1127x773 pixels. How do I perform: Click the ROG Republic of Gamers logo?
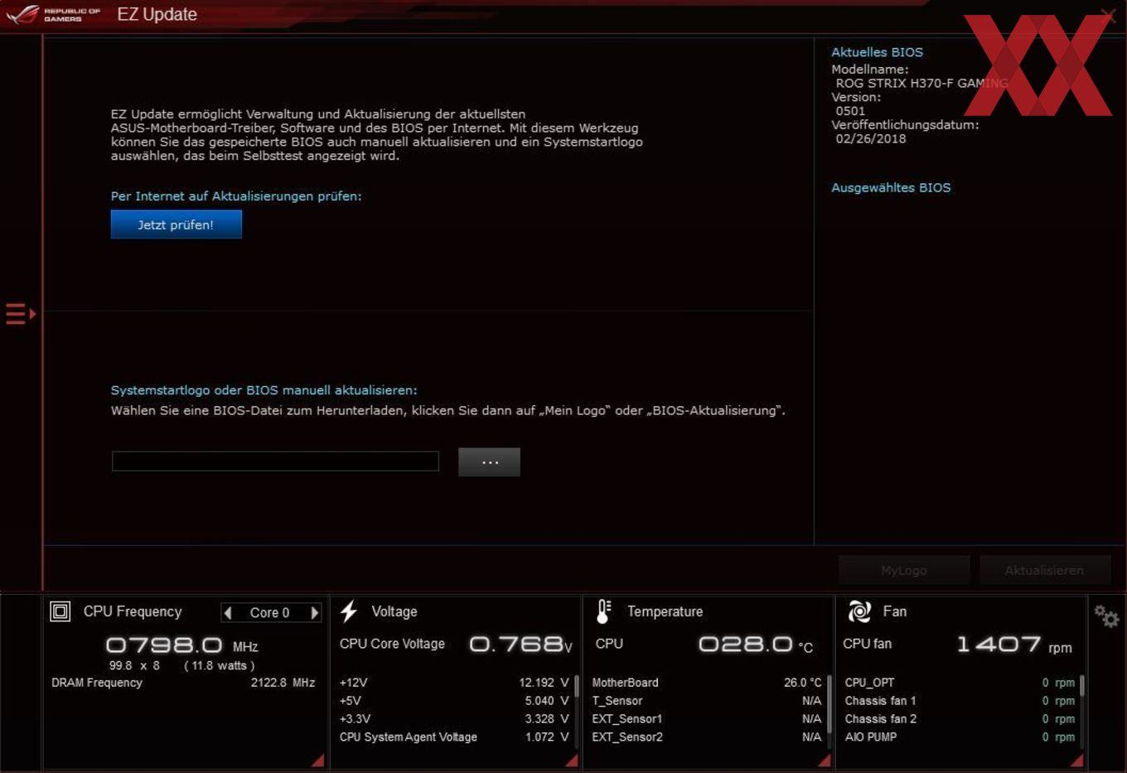54,14
